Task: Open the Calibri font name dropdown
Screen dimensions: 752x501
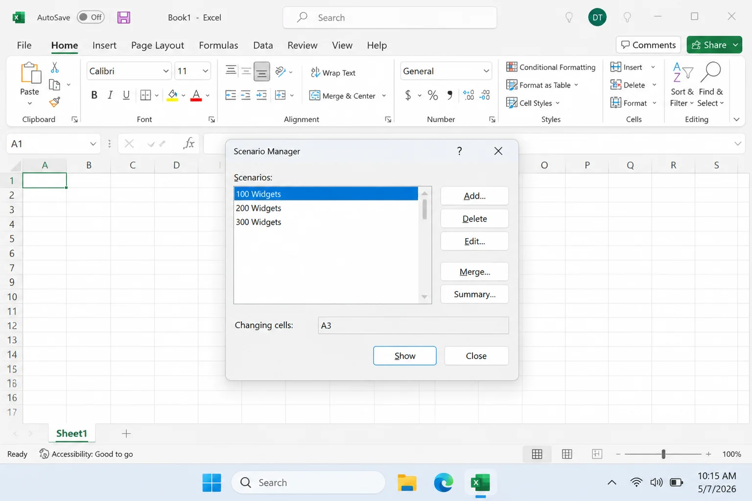Action: coord(166,71)
